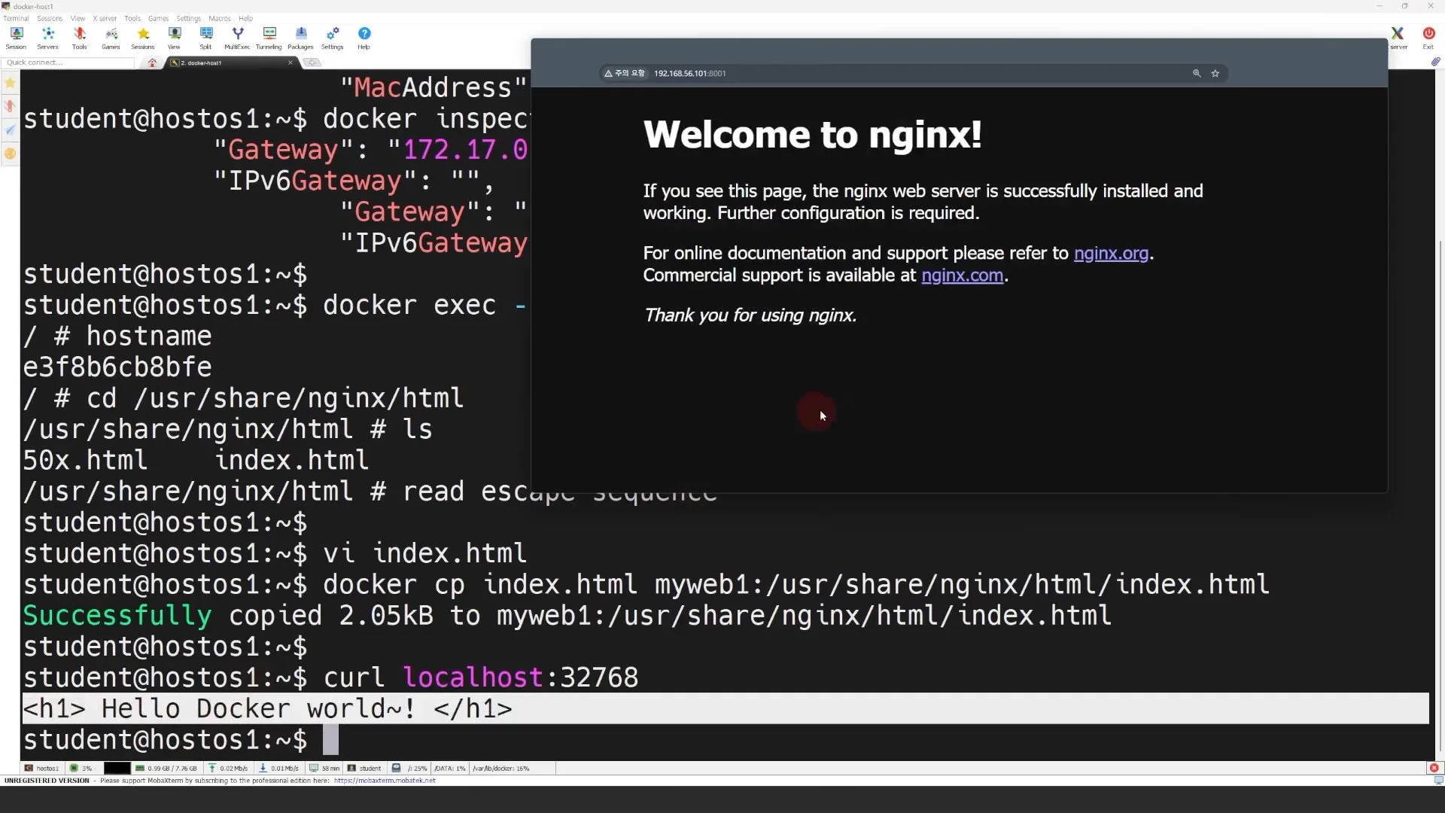1445x813 pixels.
Task: Open the mobaxterm.mobatek.net link
Action: (x=385, y=781)
